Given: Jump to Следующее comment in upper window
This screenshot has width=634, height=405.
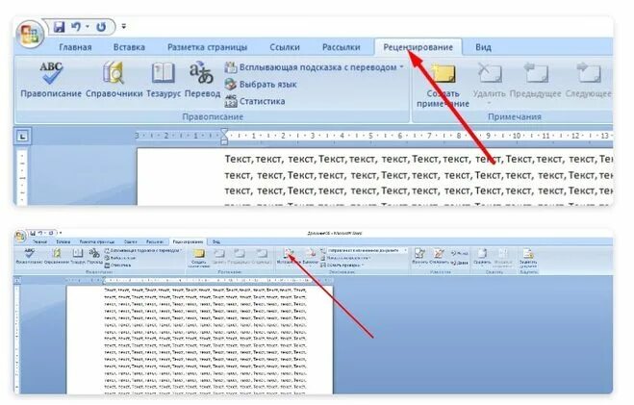Looking at the screenshot, I should pos(588,80).
